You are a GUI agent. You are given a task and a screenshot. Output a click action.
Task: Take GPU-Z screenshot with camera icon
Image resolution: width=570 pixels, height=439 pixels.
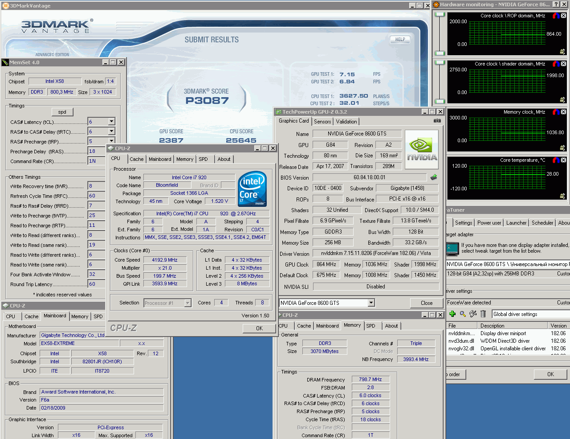coord(437,121)
